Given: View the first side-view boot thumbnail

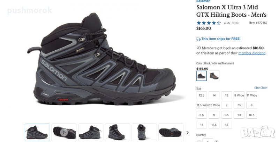Looking at the screenshot, I should click(37, 132).
